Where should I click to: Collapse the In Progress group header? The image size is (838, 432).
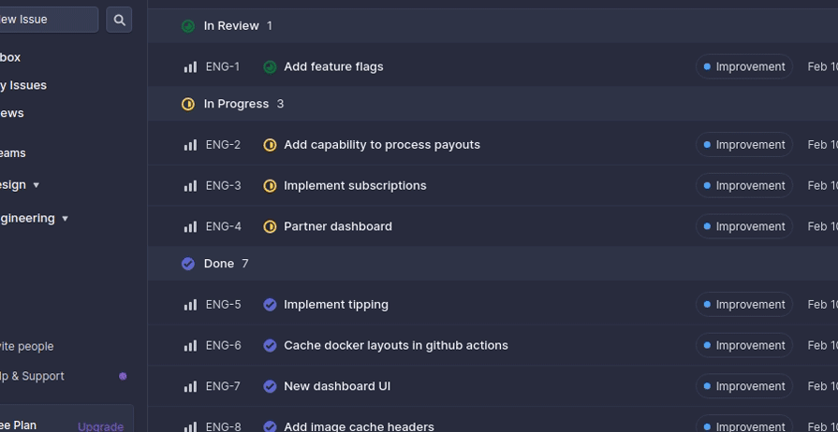click(x=236, y=104)
